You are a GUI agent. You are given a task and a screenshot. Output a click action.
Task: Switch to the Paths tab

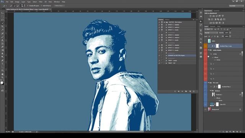coord(219,26)
